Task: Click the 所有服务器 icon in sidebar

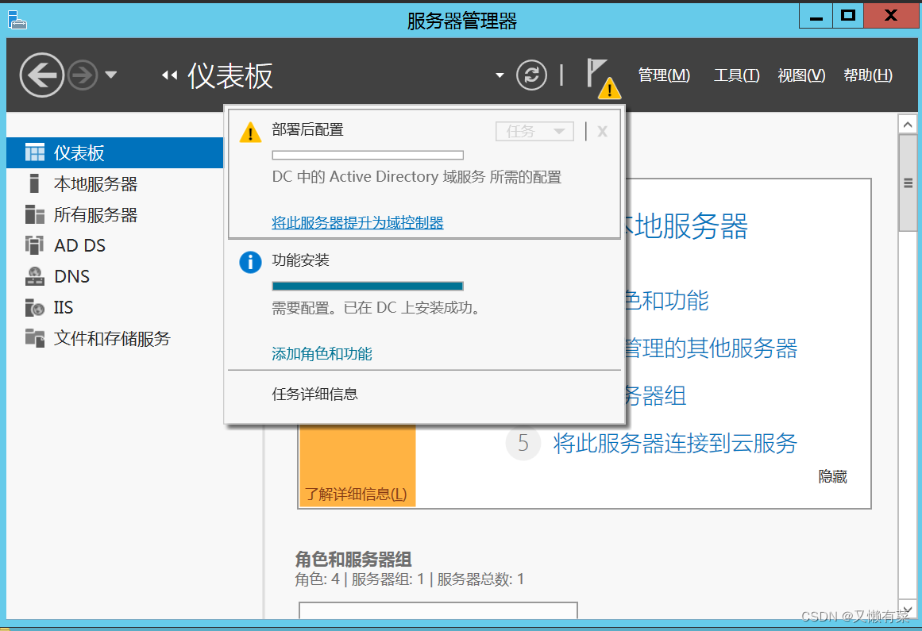Action: click(x=35, y=214)
